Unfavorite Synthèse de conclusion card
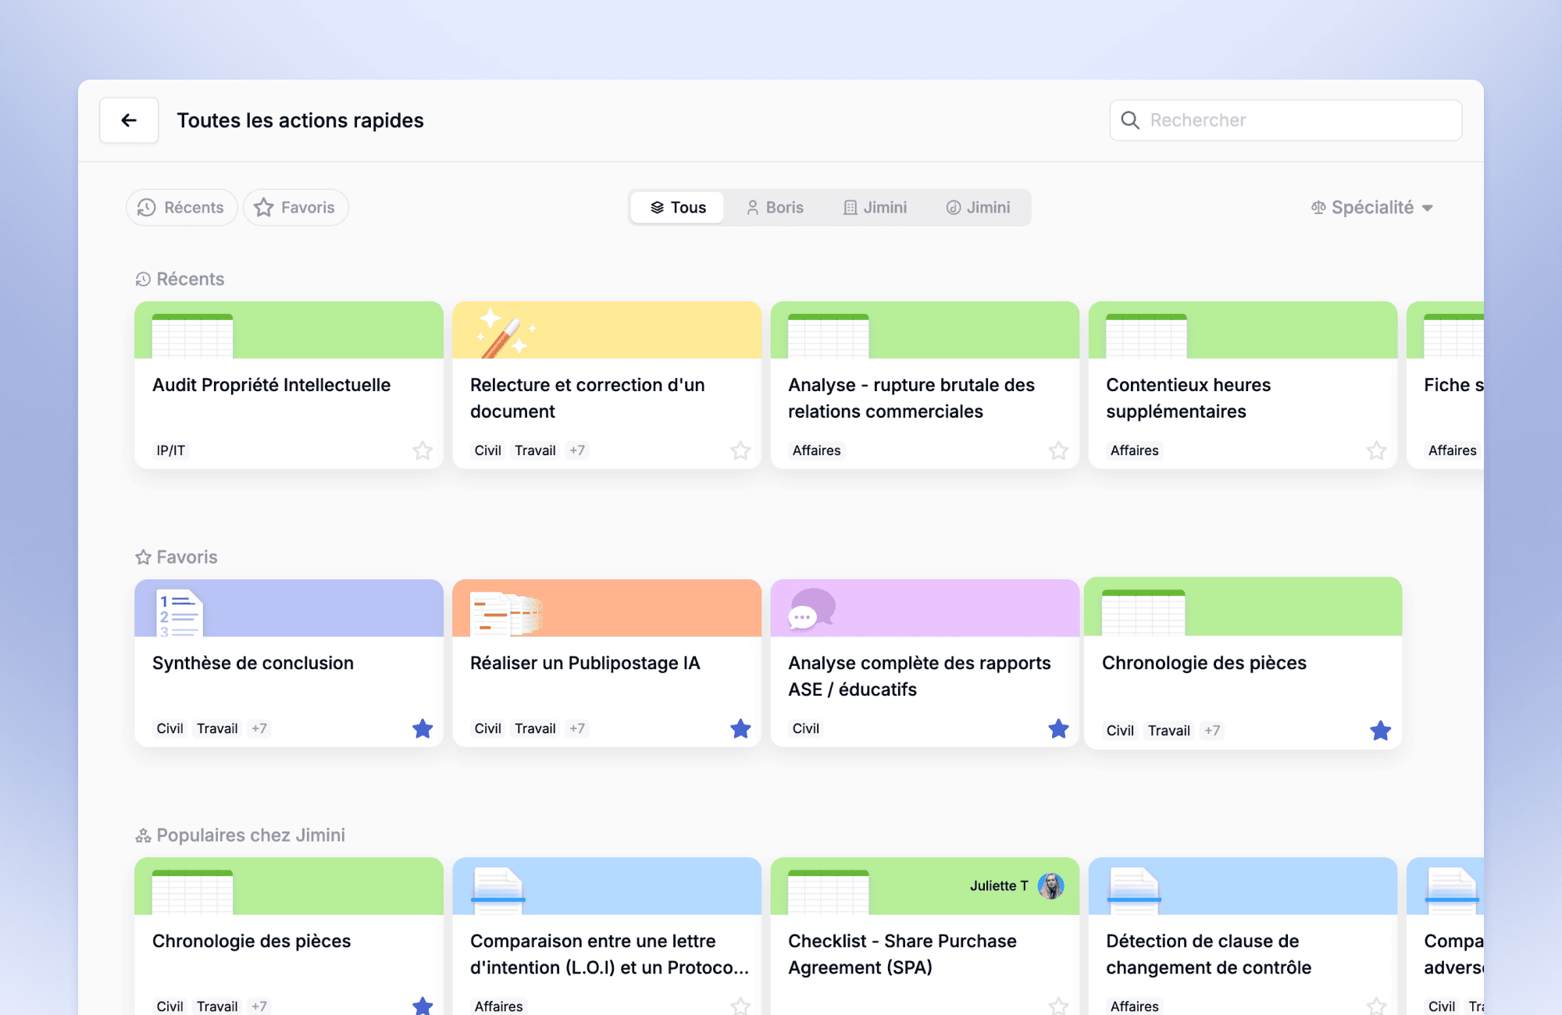This screenshot has width=1562, height=1015. click(x=423, y=728)
